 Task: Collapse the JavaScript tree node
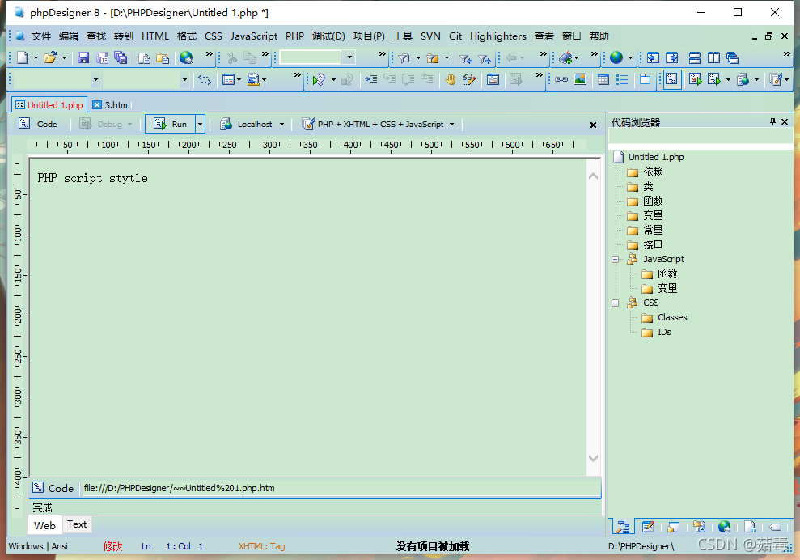pyautogui.click(x=616, y=259)
